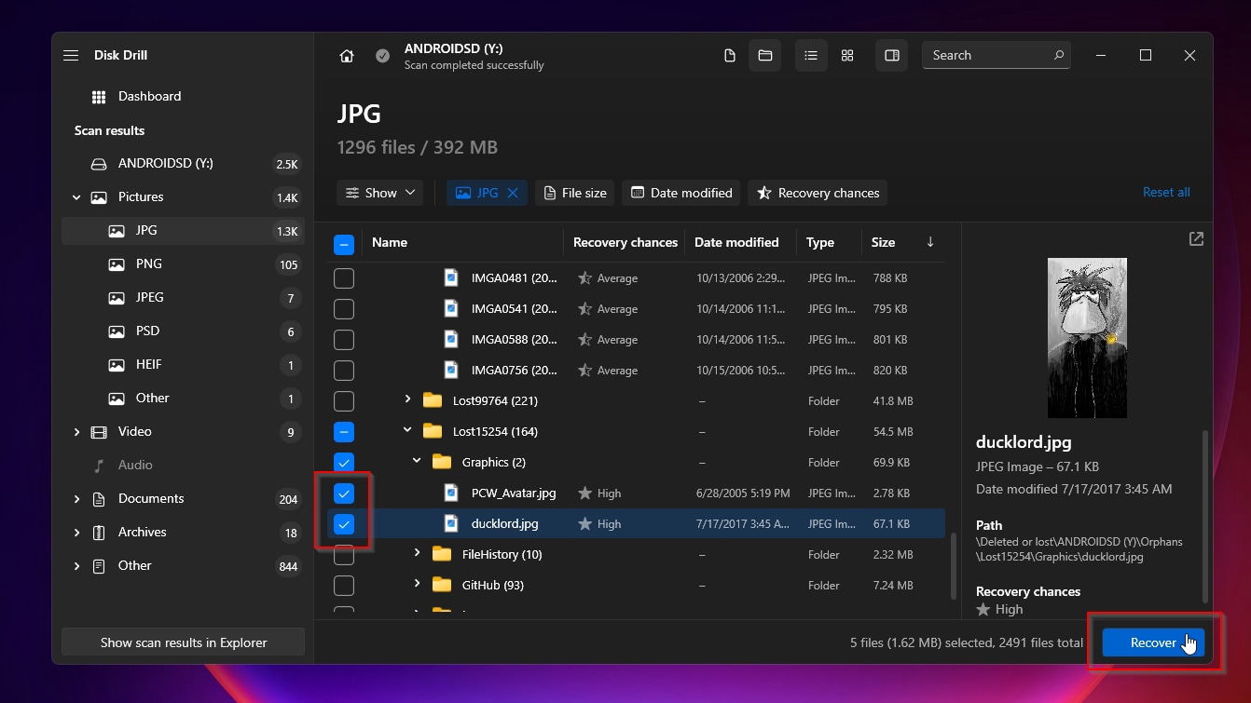Click the preview pane vertical scrollbar
The width and height of the screenshot is (1251, 703).
coord(1206,516)
